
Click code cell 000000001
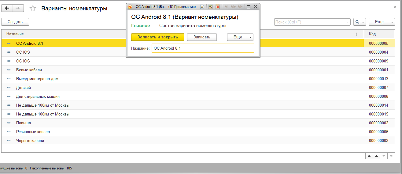pyautogui.click(x=379, y=70)
